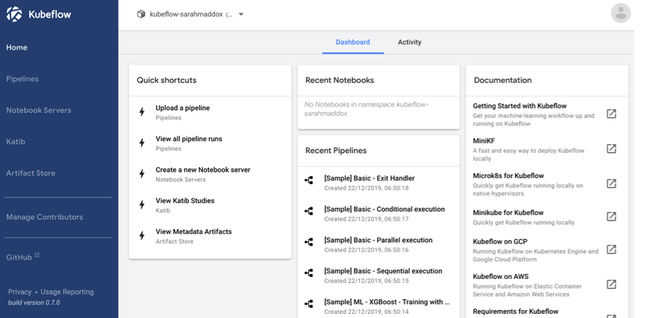Open the user account avatar icon
Image resolution: width=658 pixels, height=318 pixels.
pos(620,13)
